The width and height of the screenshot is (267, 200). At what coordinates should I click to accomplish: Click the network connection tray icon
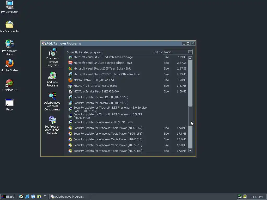(x=240, y=197)
